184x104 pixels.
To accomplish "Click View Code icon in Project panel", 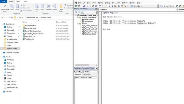I will [x=76, y=12].
